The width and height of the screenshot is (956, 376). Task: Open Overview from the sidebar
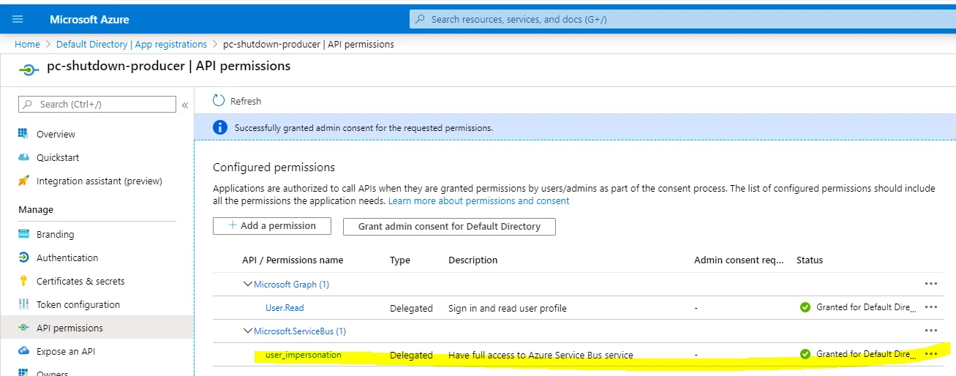click(x=56, y=135)
